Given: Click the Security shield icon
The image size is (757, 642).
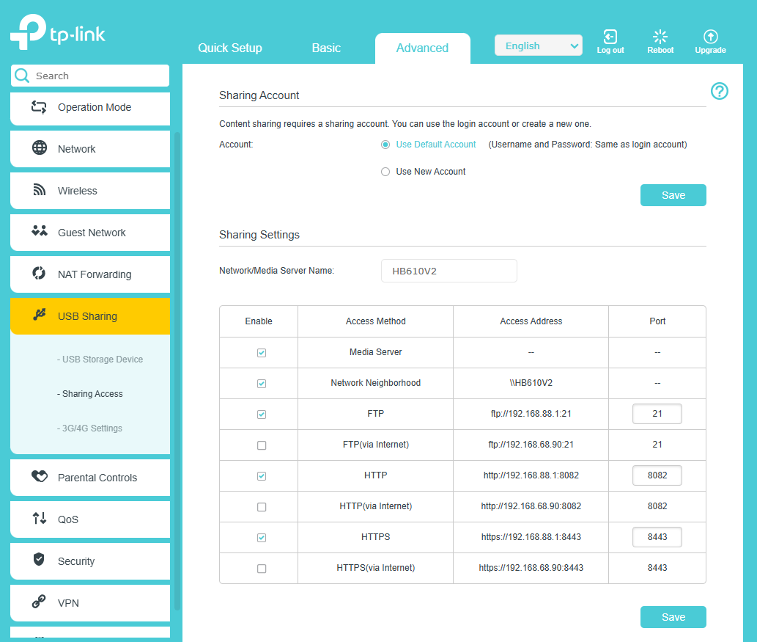Looking at the screenshot, I should [40, 561].
